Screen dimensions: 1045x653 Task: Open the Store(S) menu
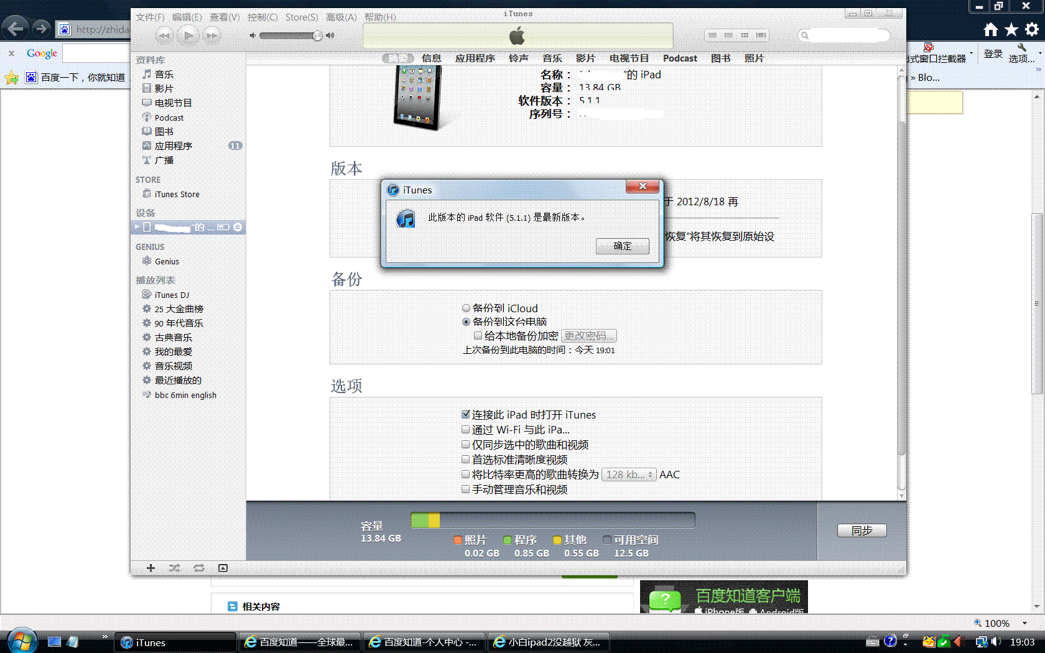point(302,17)
